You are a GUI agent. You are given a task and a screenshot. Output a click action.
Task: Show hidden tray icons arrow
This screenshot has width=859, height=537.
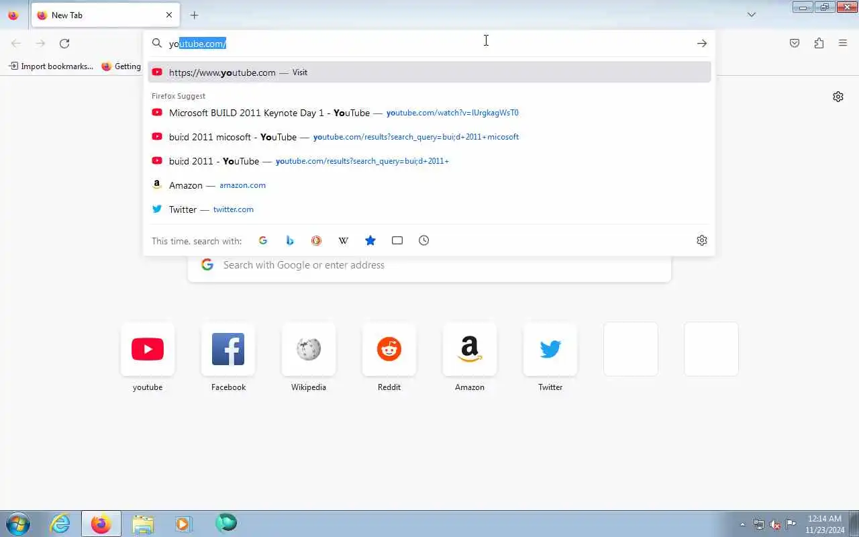point(742,524)
